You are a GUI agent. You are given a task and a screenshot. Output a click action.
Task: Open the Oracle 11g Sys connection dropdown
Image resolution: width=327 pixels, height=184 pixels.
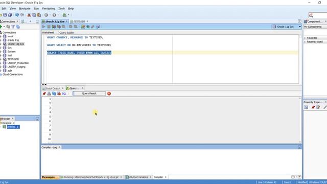(x=300, y=27)
